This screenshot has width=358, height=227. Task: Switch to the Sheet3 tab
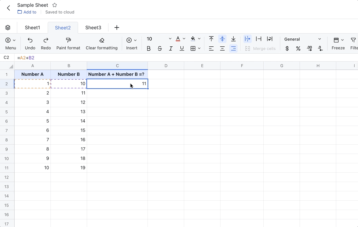tap(93, 27)
